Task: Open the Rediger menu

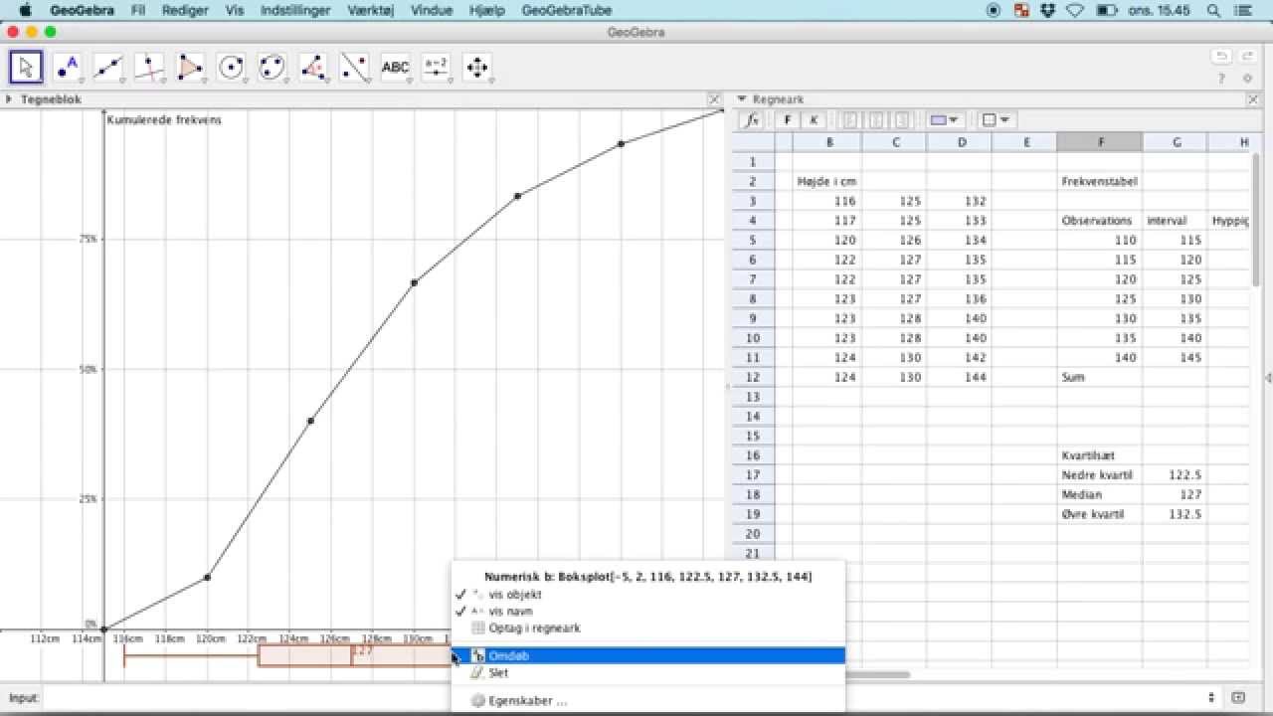Action: click(x=186, y=10)
